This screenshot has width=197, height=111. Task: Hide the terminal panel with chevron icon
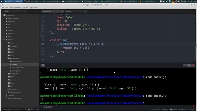[x=185, y=65]
